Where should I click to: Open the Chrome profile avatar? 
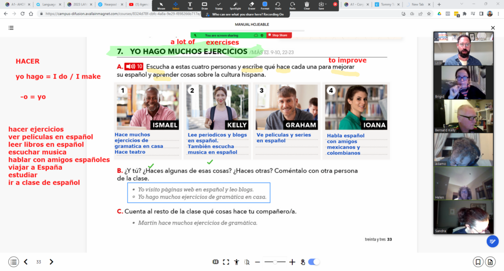(x=490, y=14)
